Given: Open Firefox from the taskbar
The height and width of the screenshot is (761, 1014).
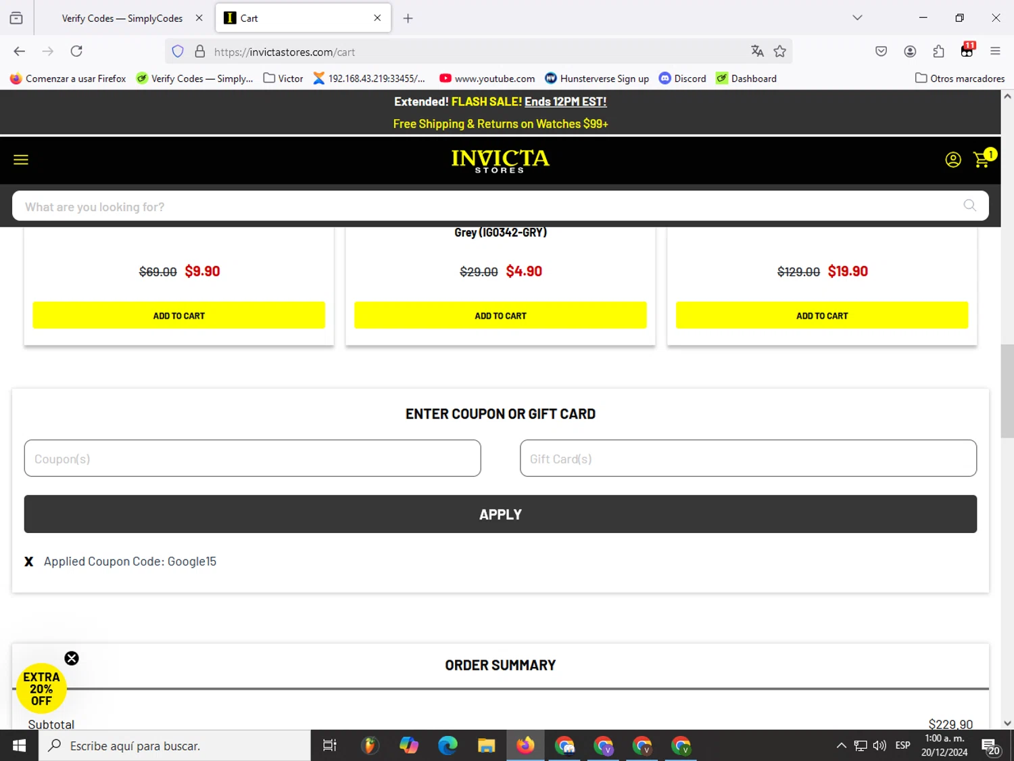Looking at the screenshot, I should coord(525,745).
